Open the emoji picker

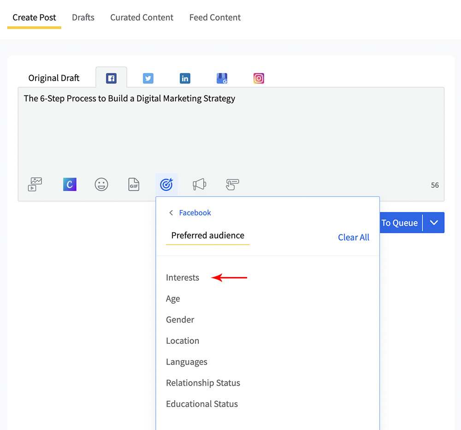click(x=101, y=184)
